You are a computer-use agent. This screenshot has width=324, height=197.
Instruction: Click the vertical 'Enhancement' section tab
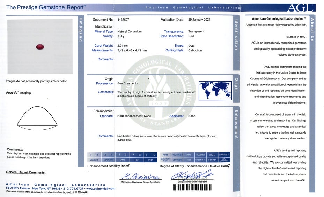[x=236, y=124]
